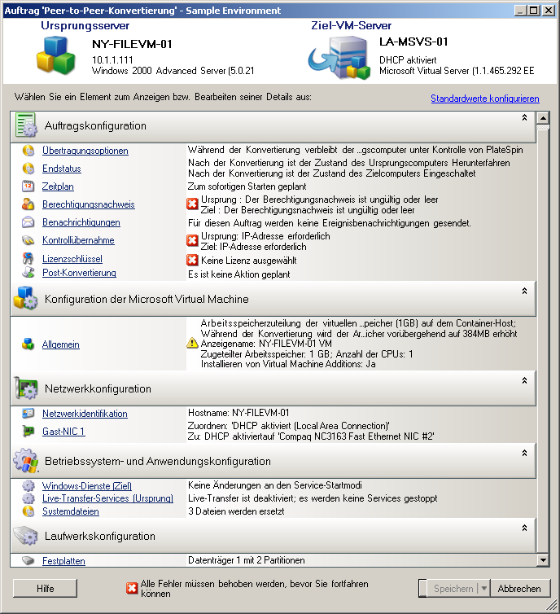Click the error icon beside IP-Adresse erforderlich
560x614 pixels.
[192, 240]
